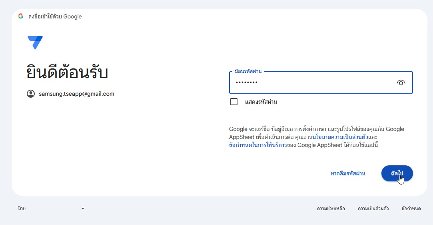This screenshot has height=225, width=433.
Task: Click the ยินดีต้อนรับ welcome heading
Action: (x=67, y=72)
